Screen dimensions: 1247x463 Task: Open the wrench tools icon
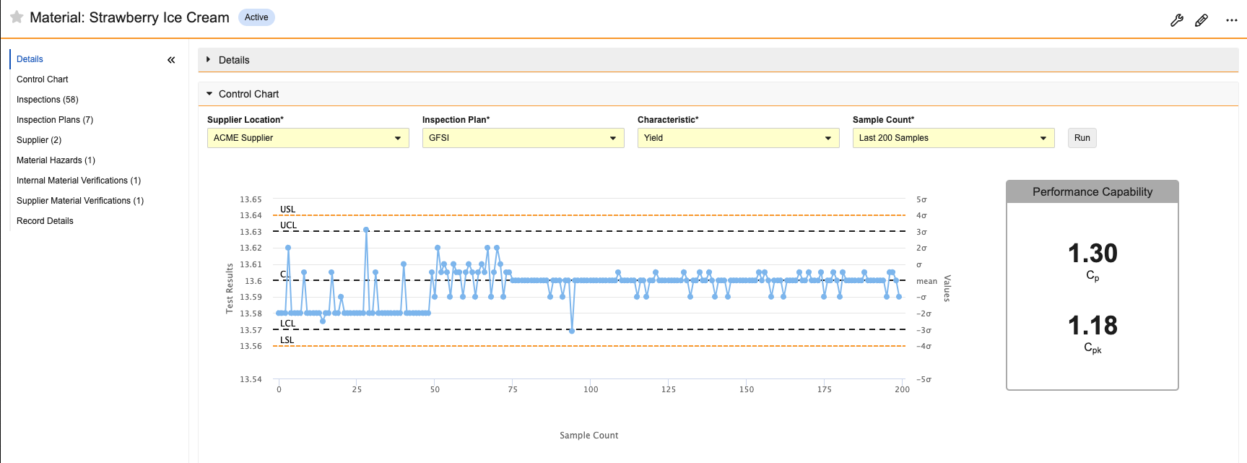pyautogui.click(x=1177, y=20)
